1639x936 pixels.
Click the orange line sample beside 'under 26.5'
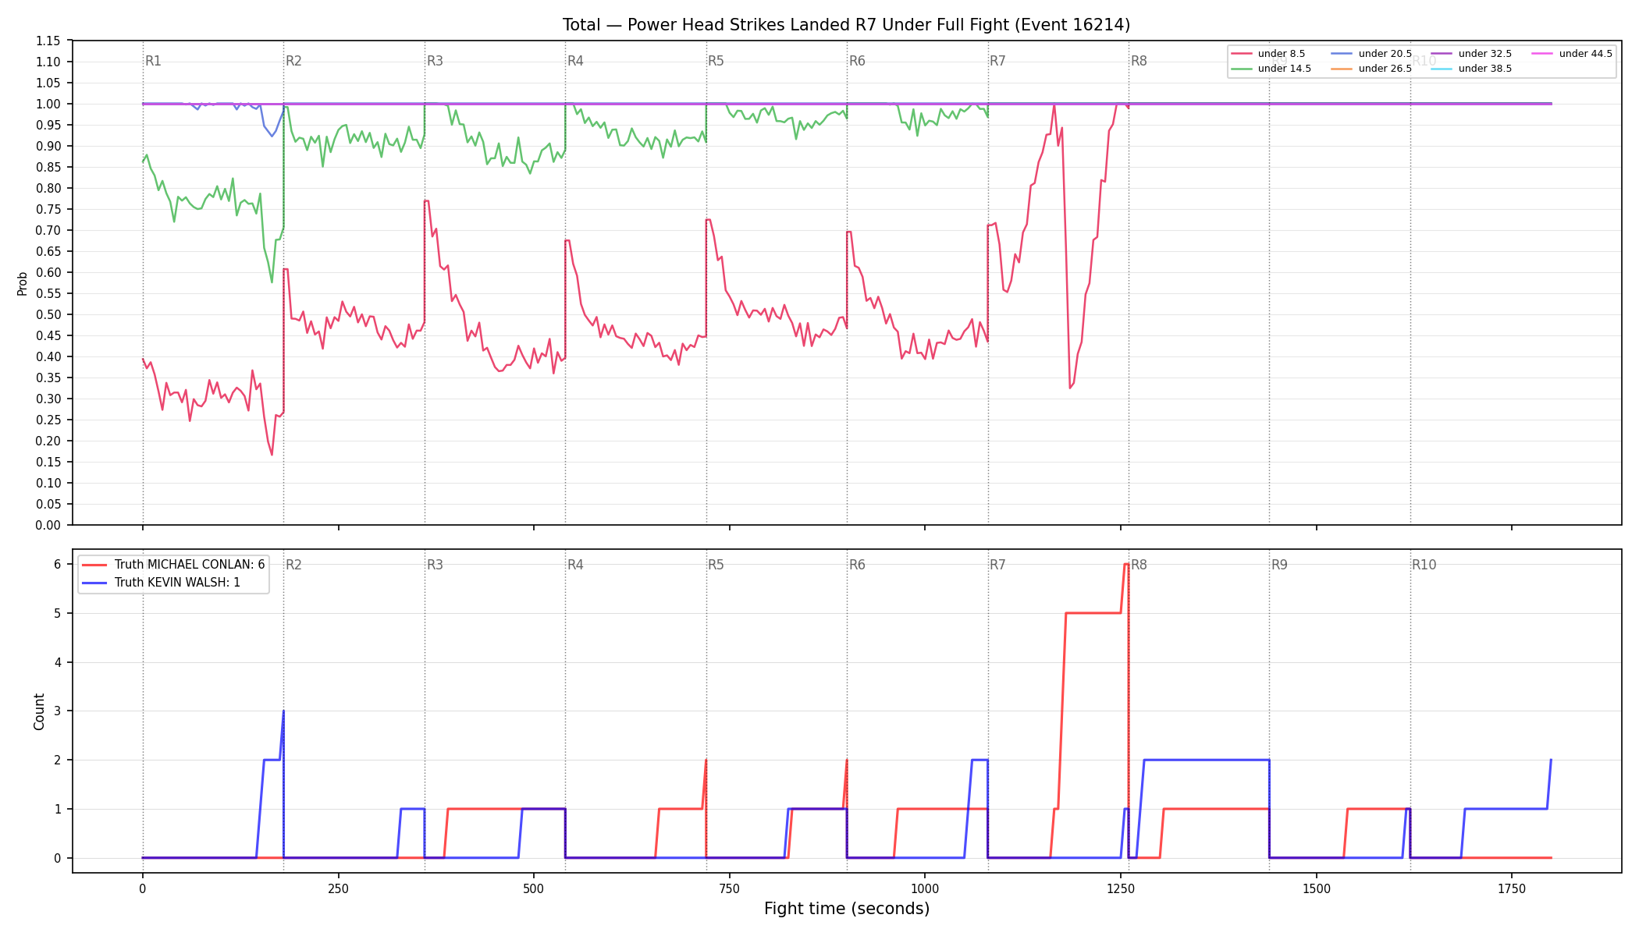coord(1342,69)
